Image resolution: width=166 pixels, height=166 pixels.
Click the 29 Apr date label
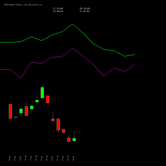tap(73, 158)
